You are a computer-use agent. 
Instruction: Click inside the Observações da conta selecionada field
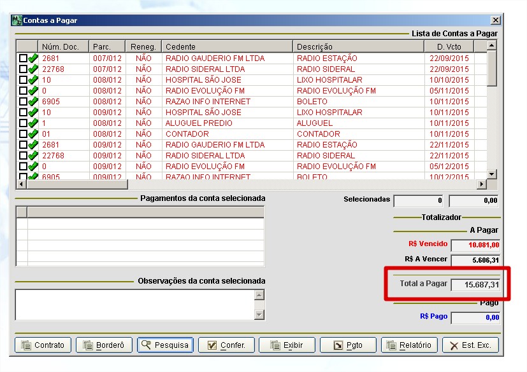tap(134, 304)
